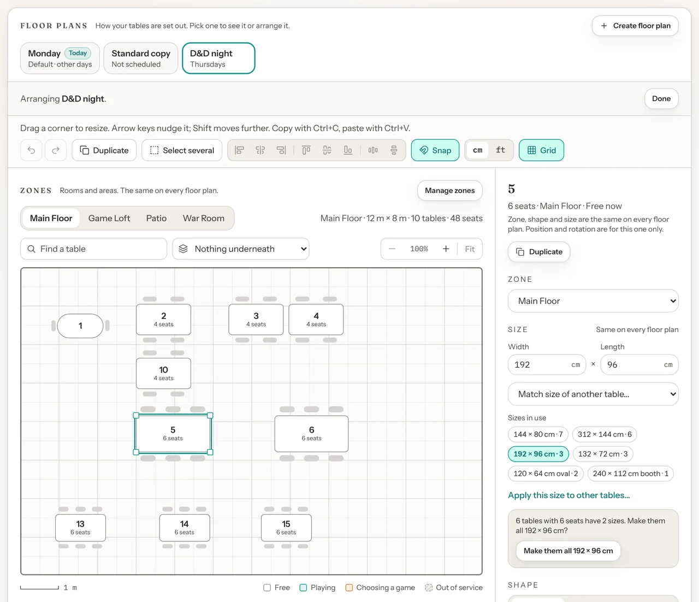The image size is (699, 602).
Task: Click the align left edges icon
Action: pos(239,150)
